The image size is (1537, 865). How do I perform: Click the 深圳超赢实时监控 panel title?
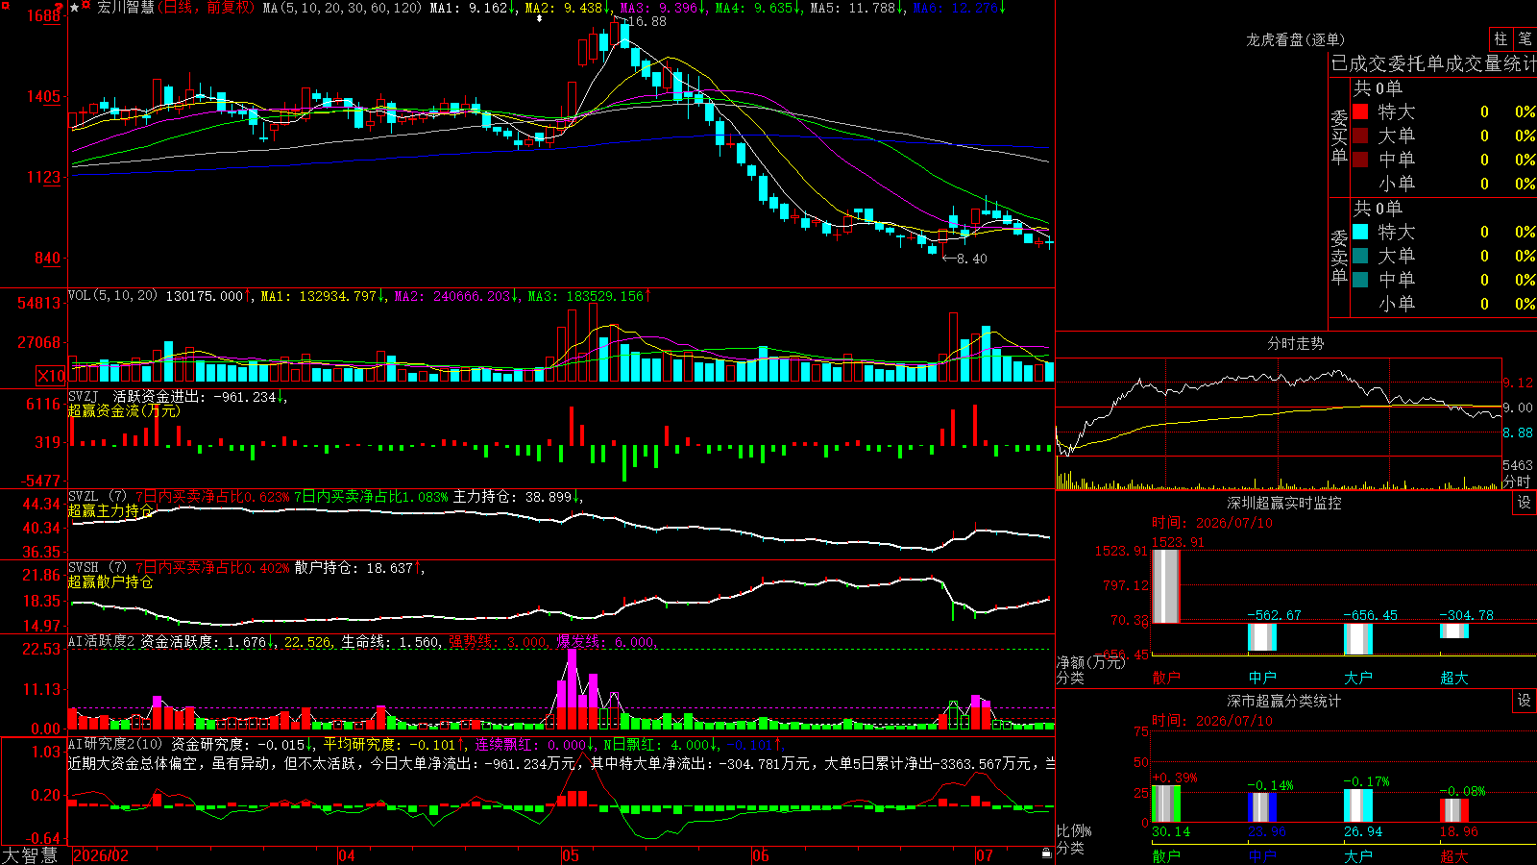(1284, 503)
